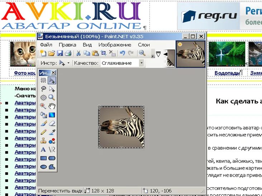Click the Водопады link on the web page
This screenshot has width=262, height=196.
click(227, 73)
